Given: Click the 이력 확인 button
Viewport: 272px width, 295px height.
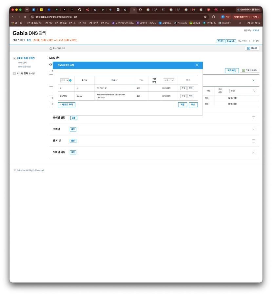Looking at the screenshot, I should point(232,70).
